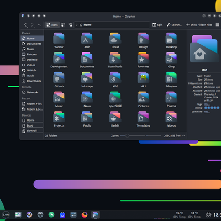This screenshot has height=221, width=221.
Task: Select the Inkscape folder icon
Action: (87, 77)
